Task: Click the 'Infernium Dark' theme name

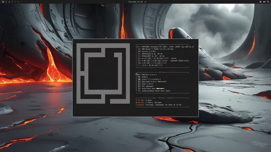Action: point(149,89)
